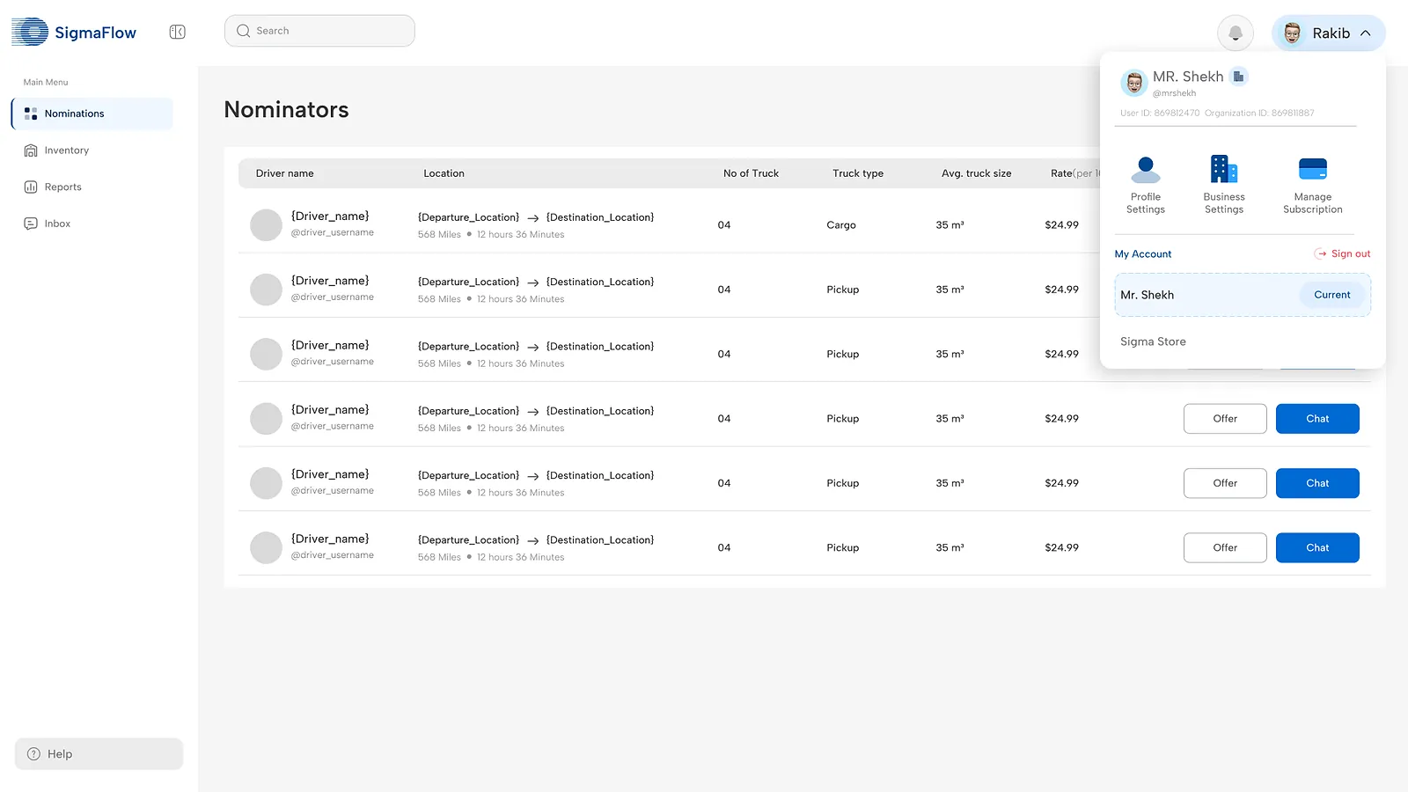Click the Cargo truck type cell

841,225
